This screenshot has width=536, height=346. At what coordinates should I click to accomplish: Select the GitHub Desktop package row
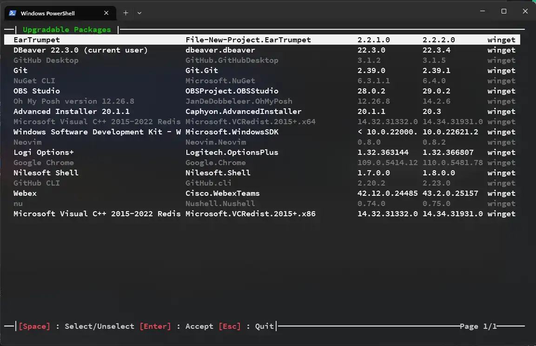pos(262,60)
